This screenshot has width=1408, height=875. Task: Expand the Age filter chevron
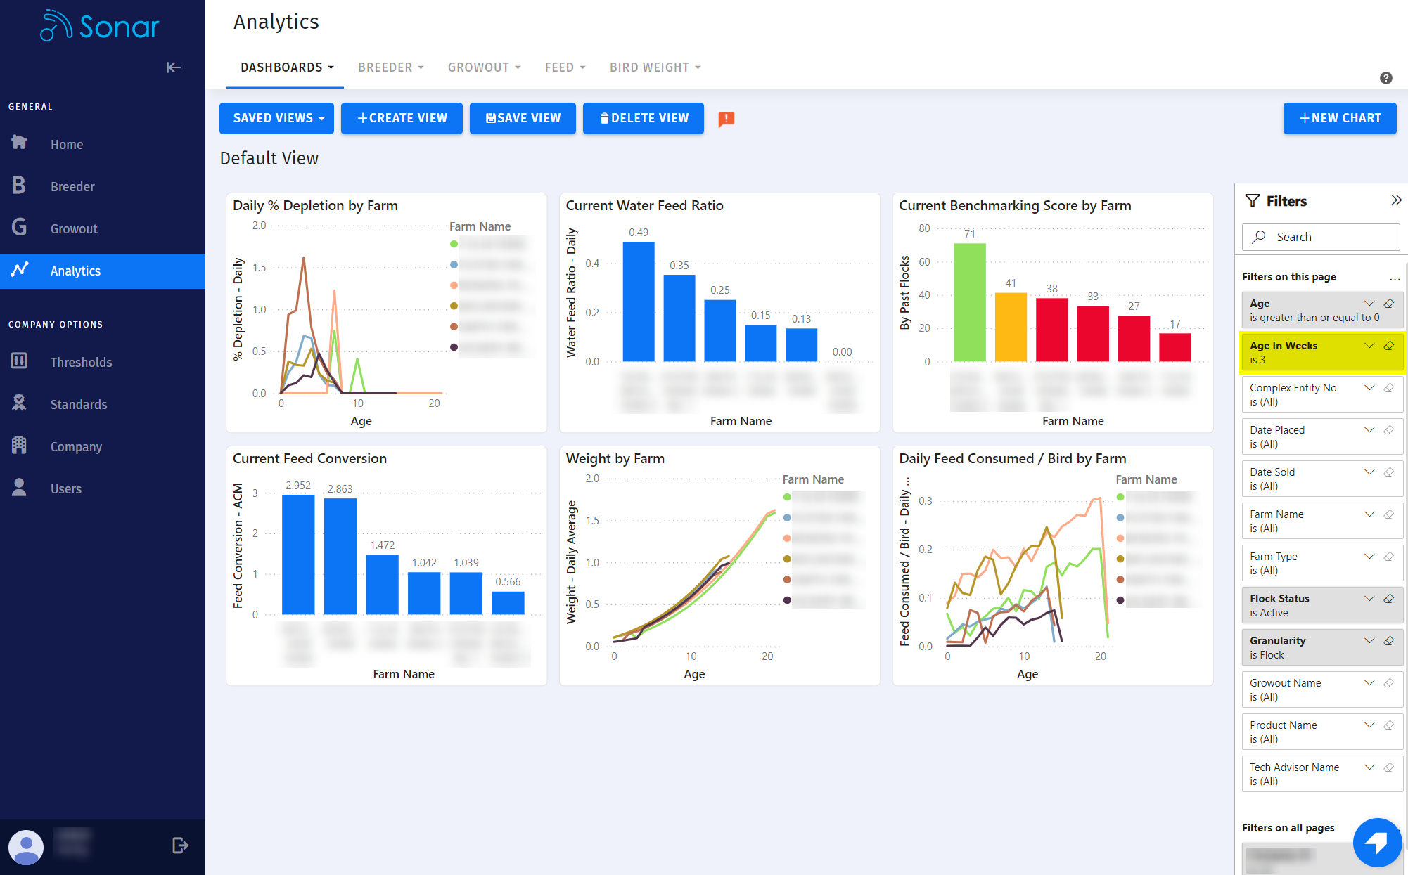click(x=1369, y=304)
